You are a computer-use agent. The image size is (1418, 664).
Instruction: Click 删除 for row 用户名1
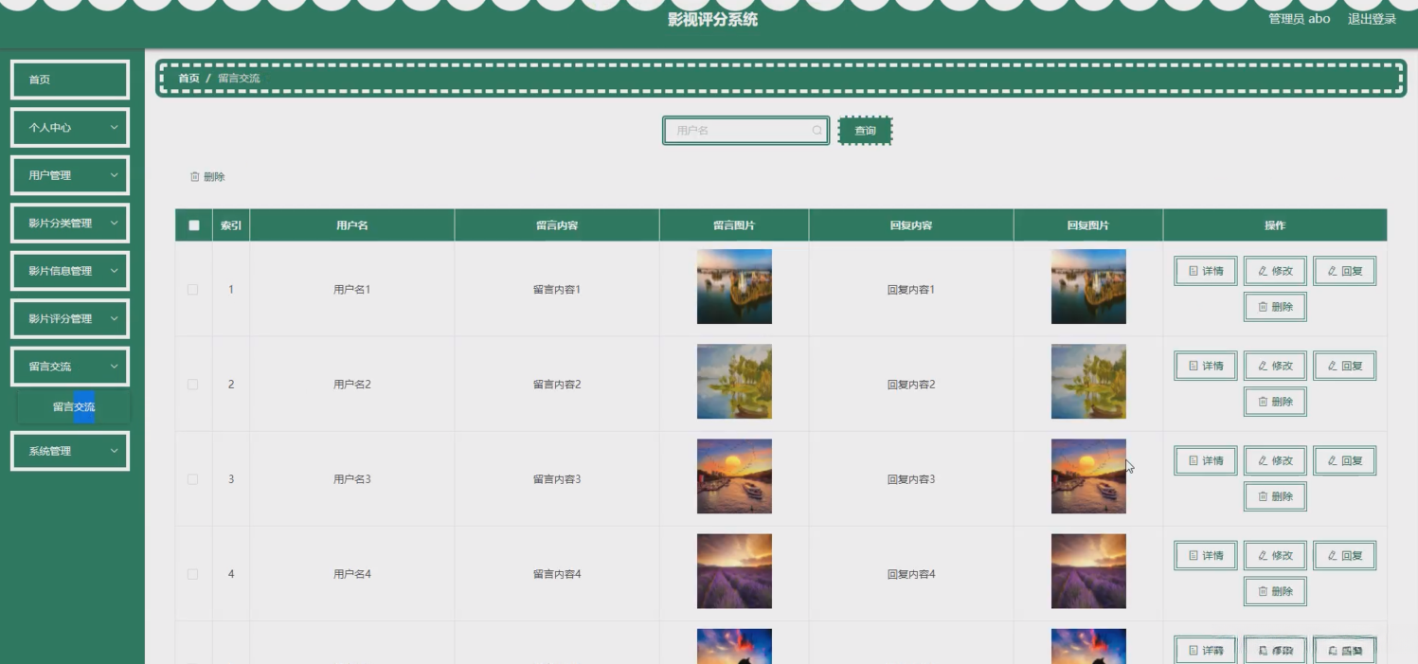click(1275, 307)
